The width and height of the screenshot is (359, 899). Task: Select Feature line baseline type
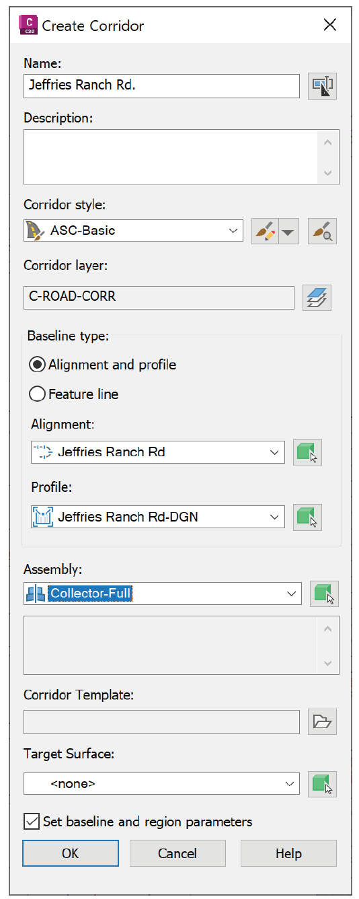[x=74, y=394]
